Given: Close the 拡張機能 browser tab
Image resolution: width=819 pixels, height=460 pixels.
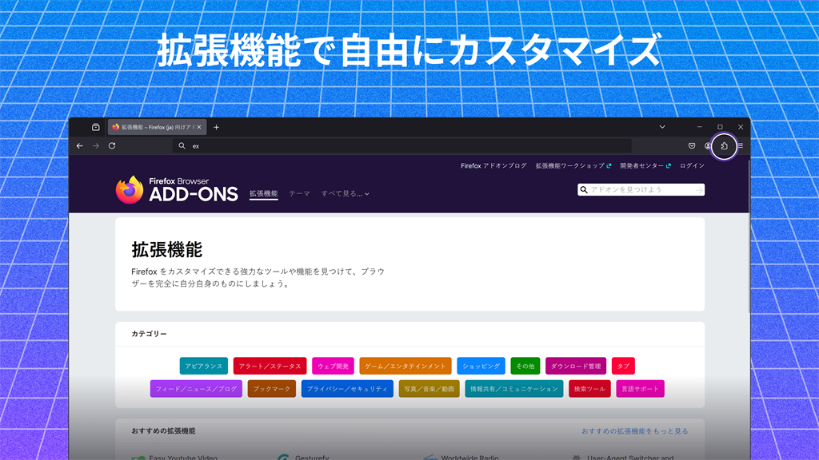Looking at the screenshot, I should click(x=199, y=127).
